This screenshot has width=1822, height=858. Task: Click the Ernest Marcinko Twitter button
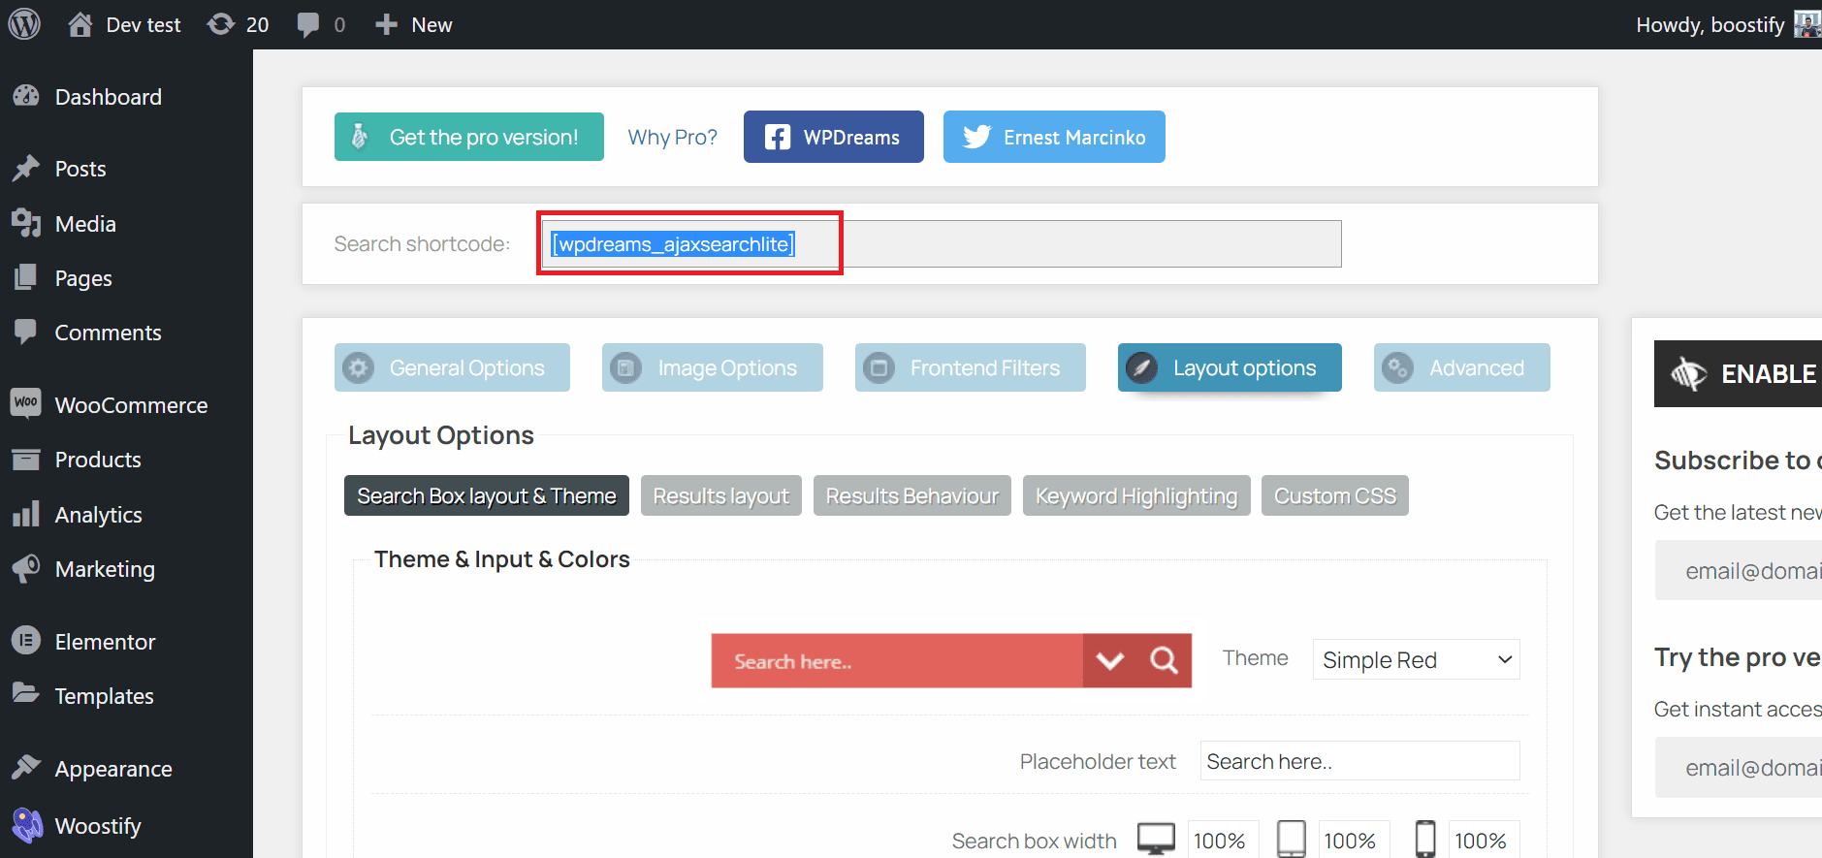click(x=1054, y=137)
